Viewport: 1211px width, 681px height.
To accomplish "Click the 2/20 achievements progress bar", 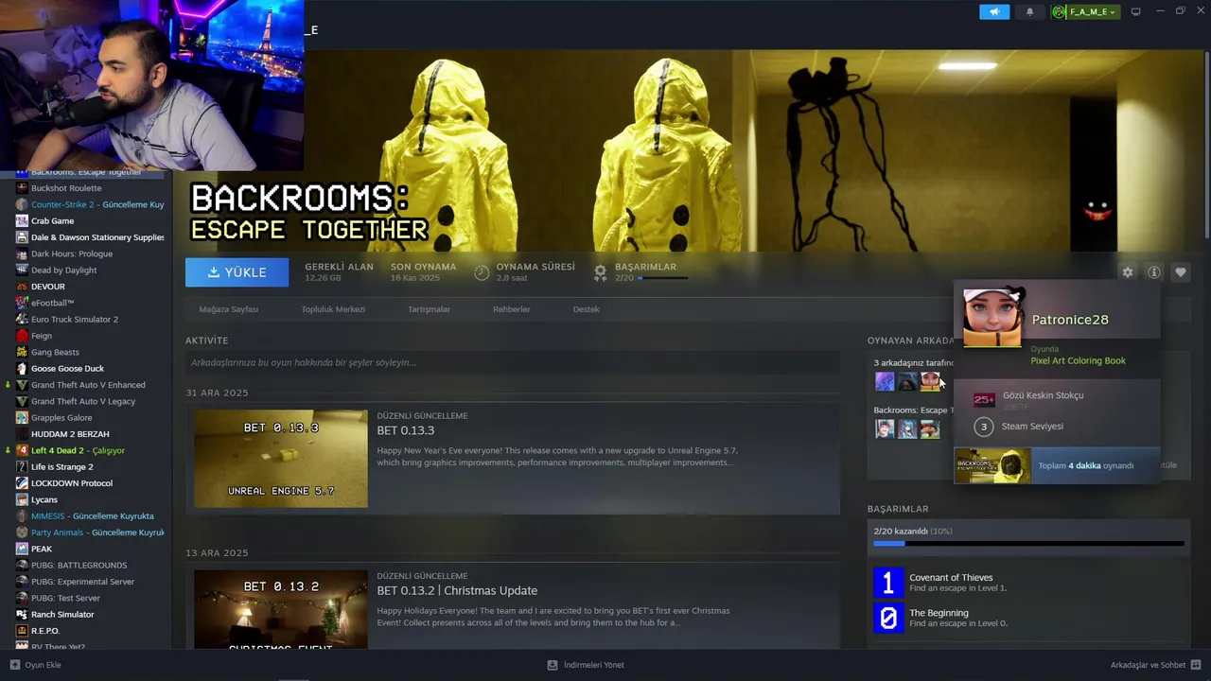I will (1028, 544).
